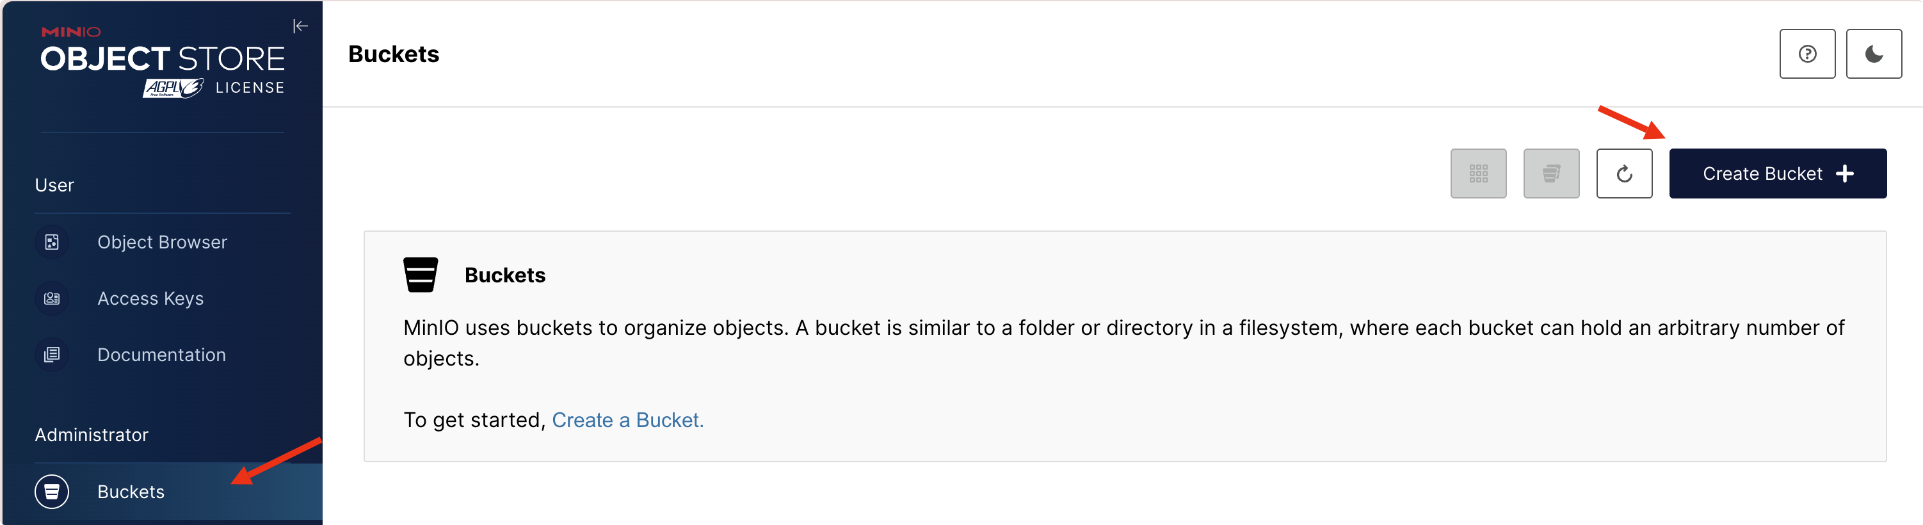Click the multi-bucket selection icon button
The height and width of the screenshot is (525, 1923).
tap(1550, 174)
